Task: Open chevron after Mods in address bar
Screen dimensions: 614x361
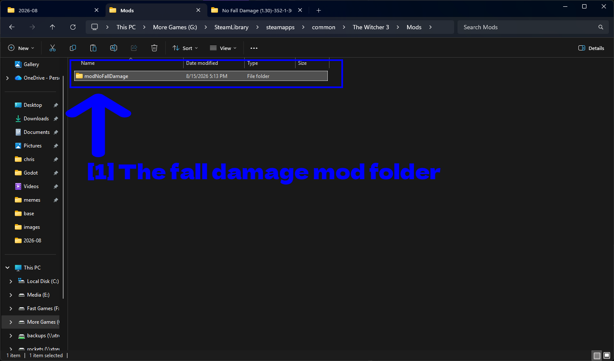Action: (430, 27)
